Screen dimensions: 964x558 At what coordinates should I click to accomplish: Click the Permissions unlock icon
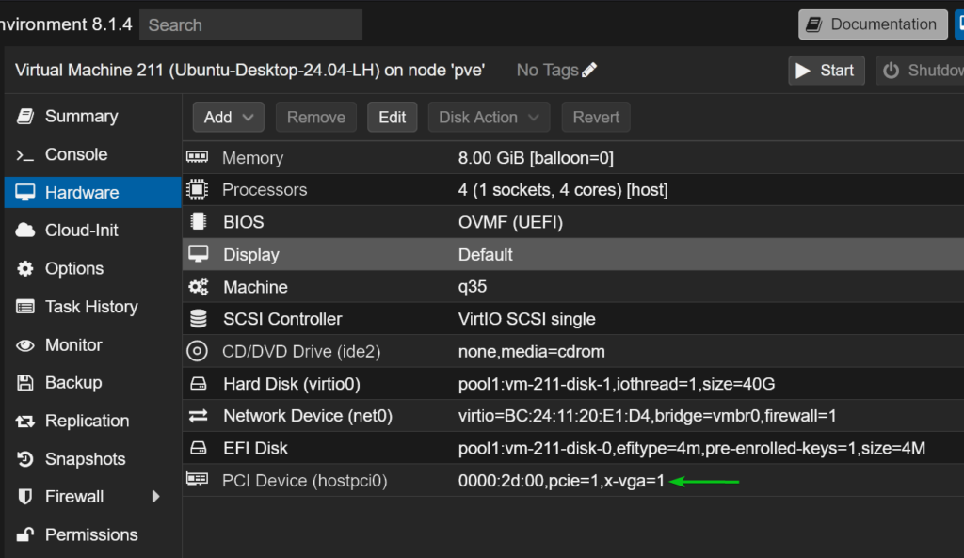[x=25, y=534]
